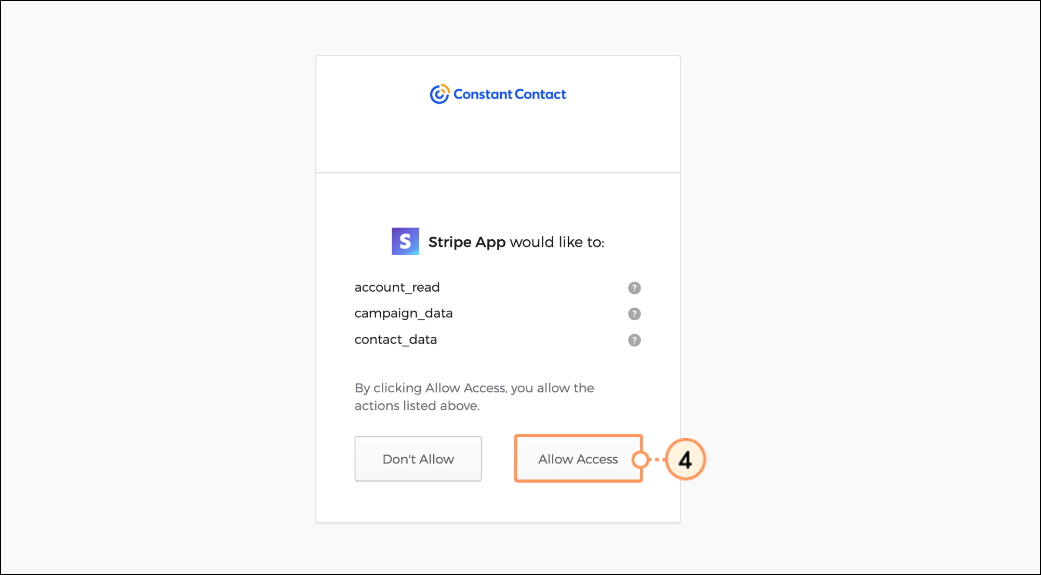Click the small orange connector circle

coord(640,459)
